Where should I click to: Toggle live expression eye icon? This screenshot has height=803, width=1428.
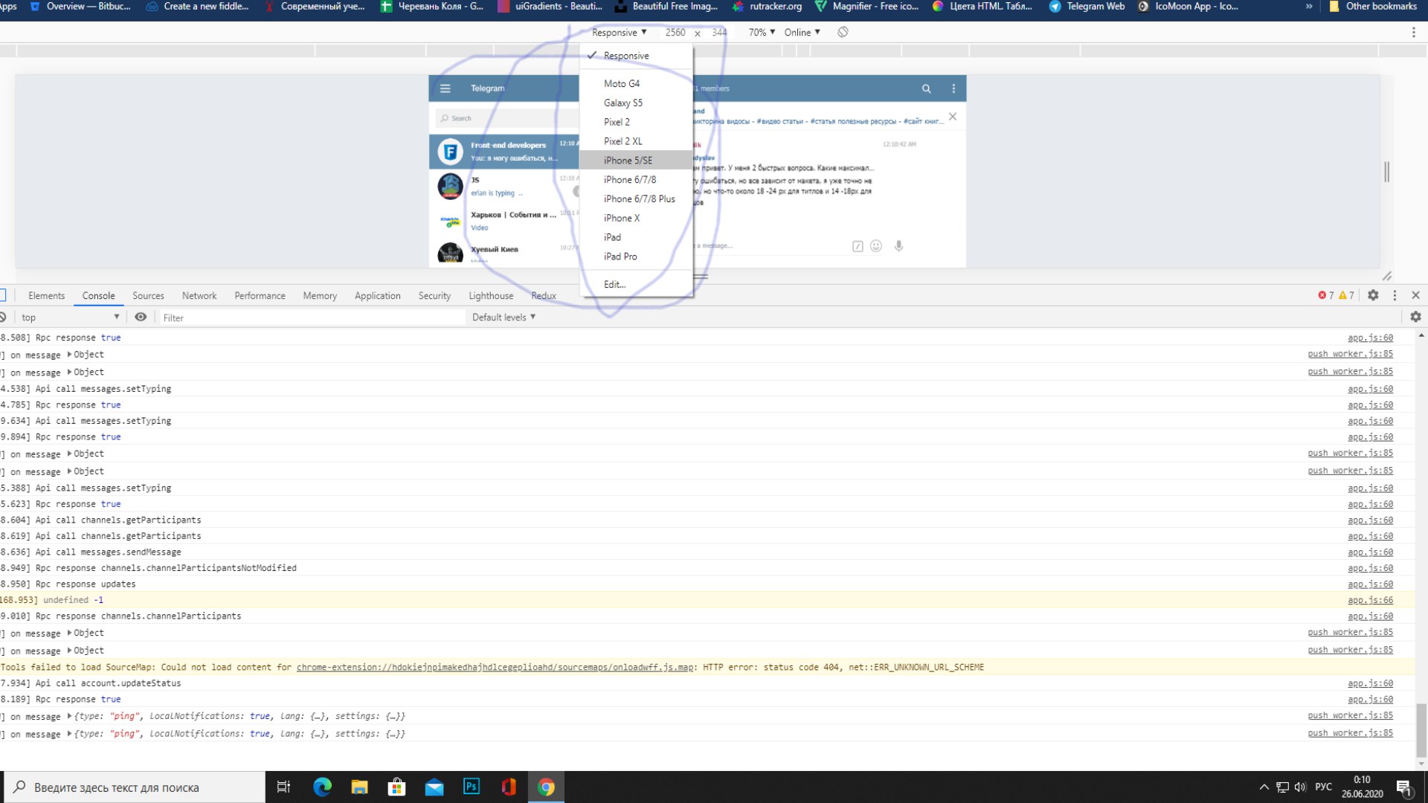click(141, 317)
